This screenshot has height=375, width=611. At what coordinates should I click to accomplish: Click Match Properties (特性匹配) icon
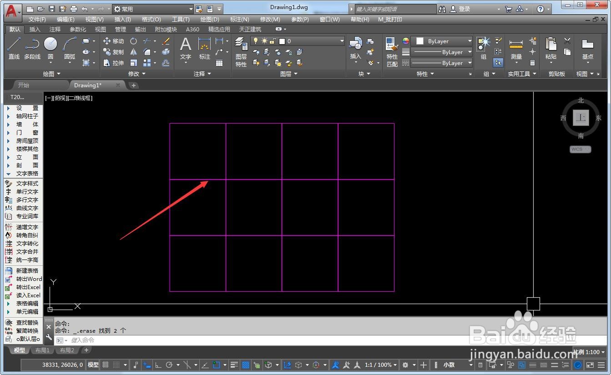[x=392, y=52]
